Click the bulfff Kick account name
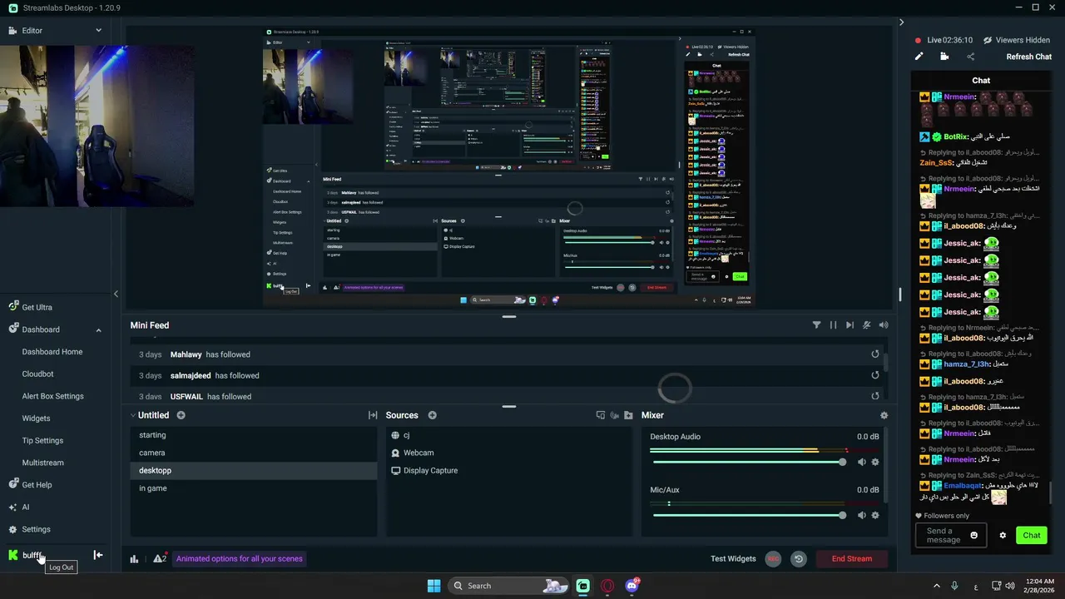The image size is (1065, 599). click(x=32, y=555)
